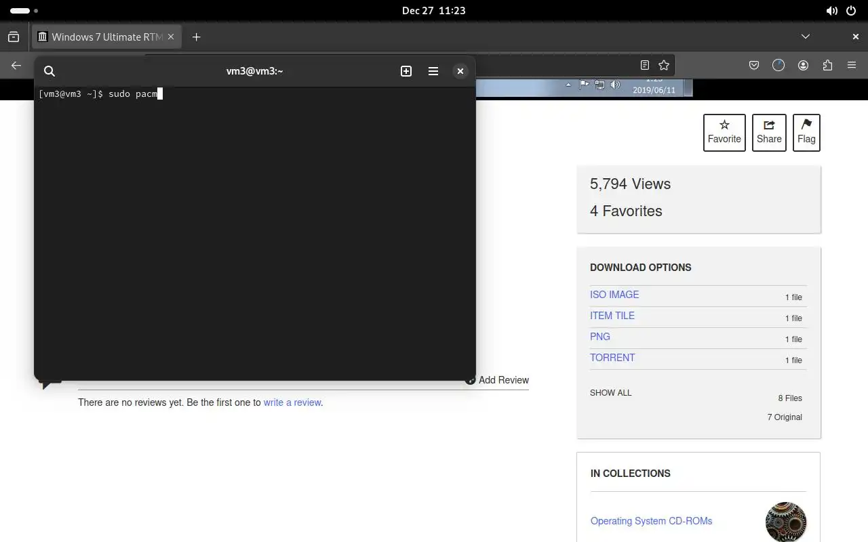Click the DOWNLOAD OPTIONS heading
This screenshot has width=868, height=542.
(x=641, y=268)
